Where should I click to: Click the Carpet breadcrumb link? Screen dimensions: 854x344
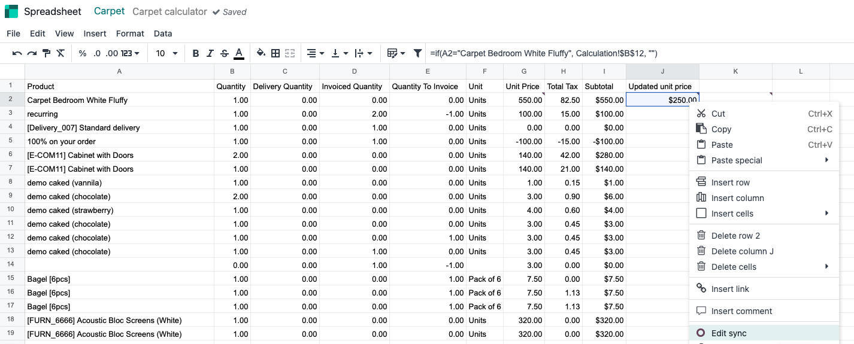coord(110,11)
